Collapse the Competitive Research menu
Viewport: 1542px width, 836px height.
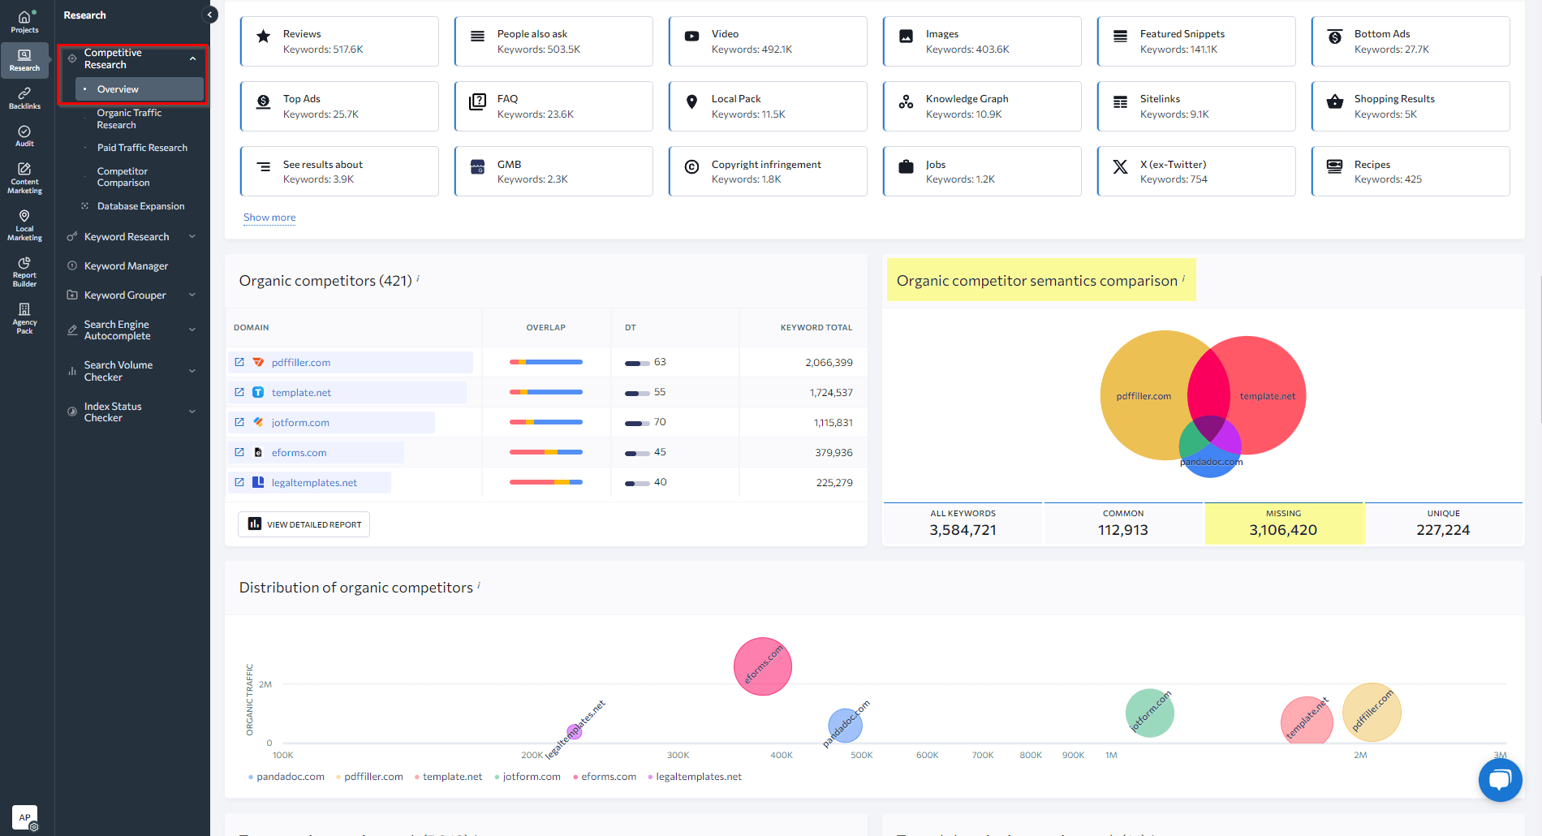pos(192,58)
